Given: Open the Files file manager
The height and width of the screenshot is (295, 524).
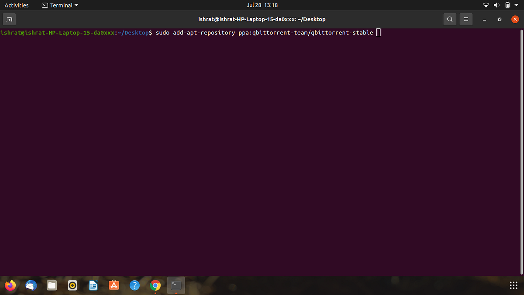Looking at the screenshot, I should [x=52, y=285].
